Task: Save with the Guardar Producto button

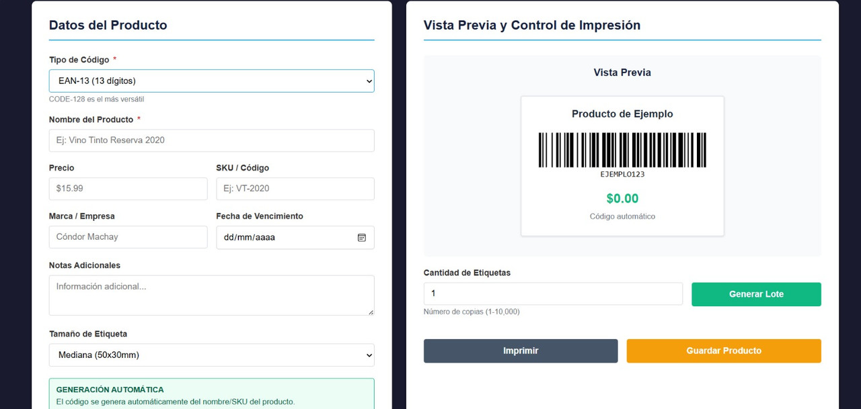Action: click(x=723, y=351)
